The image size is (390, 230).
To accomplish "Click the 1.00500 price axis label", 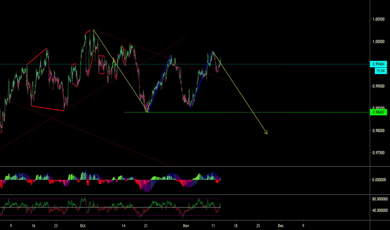I will pyautogui.click(x=378, y=19).
